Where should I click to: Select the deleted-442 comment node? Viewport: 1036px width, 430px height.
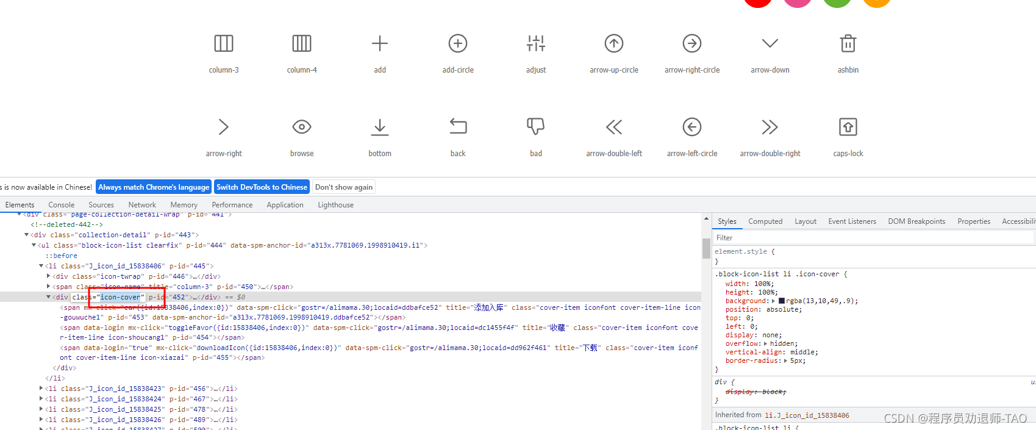[x=66, y=224]
